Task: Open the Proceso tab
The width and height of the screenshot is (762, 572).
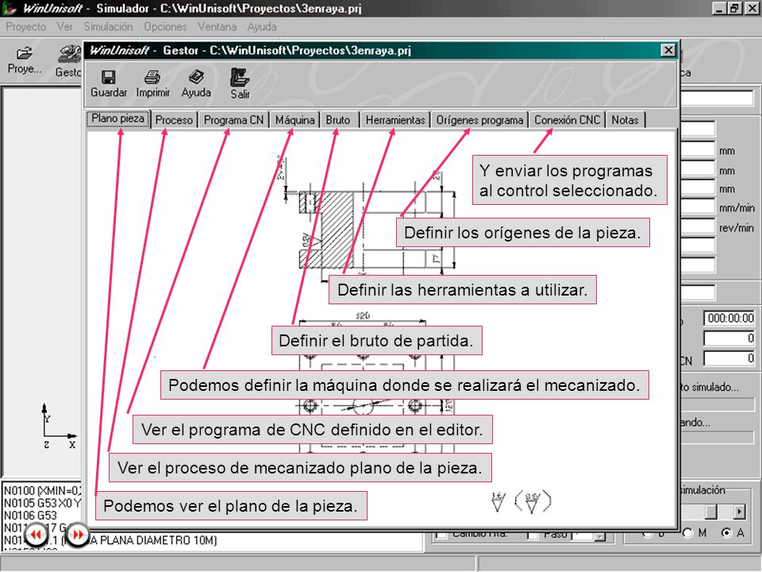Action: (174, 120)
